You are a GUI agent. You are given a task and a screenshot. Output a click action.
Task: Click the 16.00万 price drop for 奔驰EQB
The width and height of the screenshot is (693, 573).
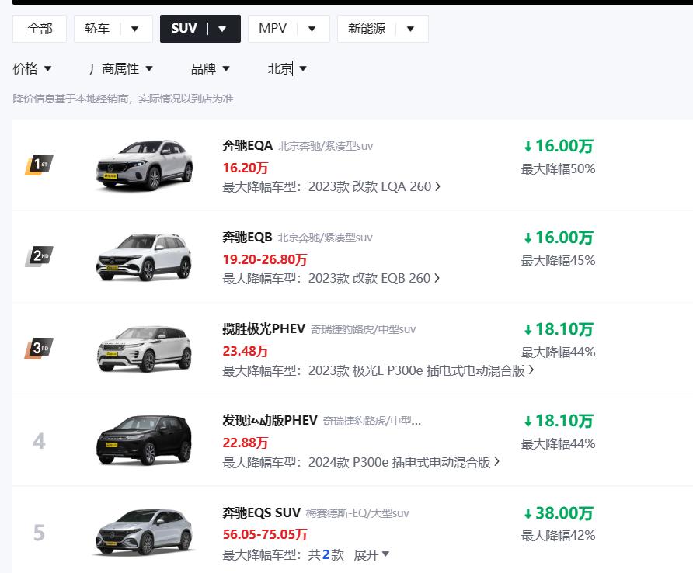[559, 238]
